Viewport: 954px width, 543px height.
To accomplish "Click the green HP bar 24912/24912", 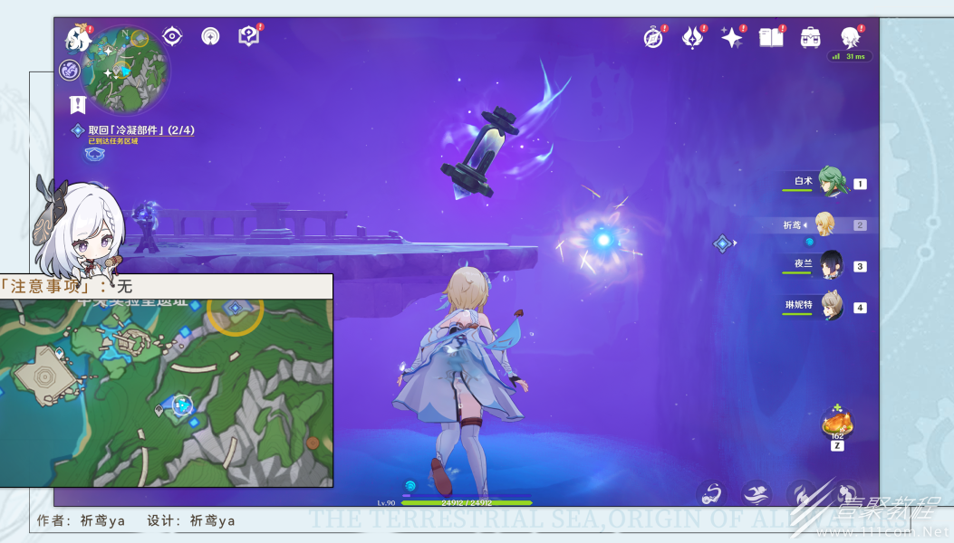I will [x=467, y=502].
